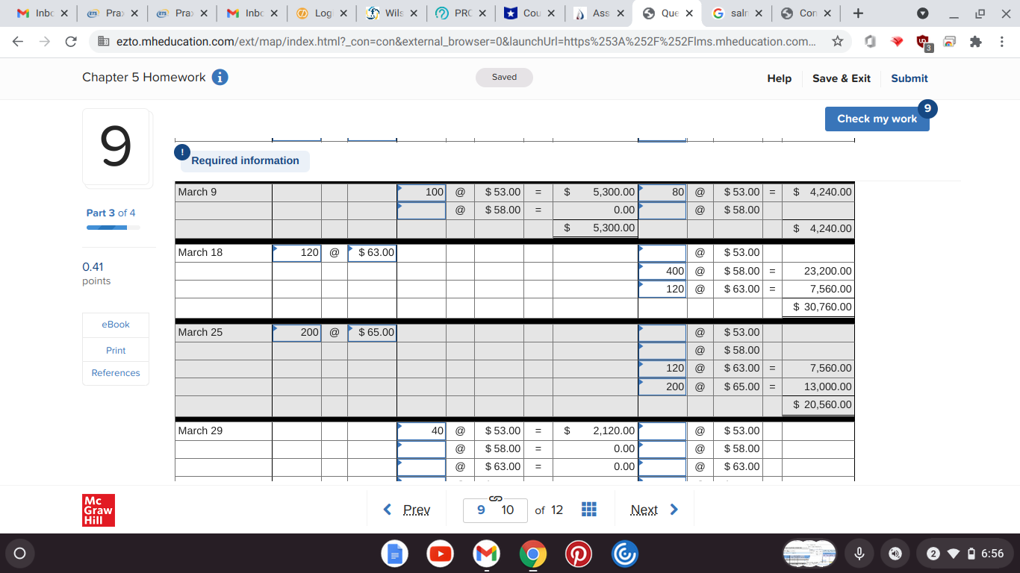Click the stacked Chrome windows extension icon
Image resolution: width=1020 pixels, height=573 pixels.
[x=949, y=43]
